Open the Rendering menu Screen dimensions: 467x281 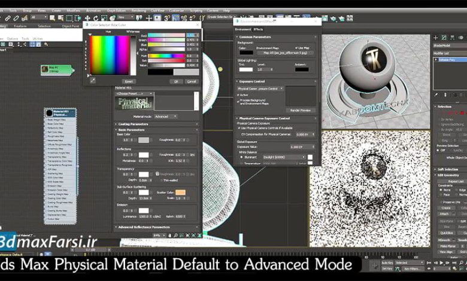139,10
